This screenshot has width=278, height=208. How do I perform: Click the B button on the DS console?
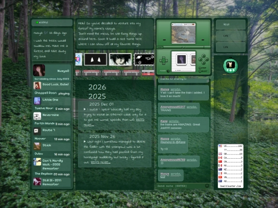(x=203, y=63)
